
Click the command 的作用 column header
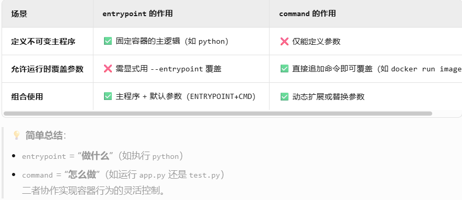click(x=307, y=14)
